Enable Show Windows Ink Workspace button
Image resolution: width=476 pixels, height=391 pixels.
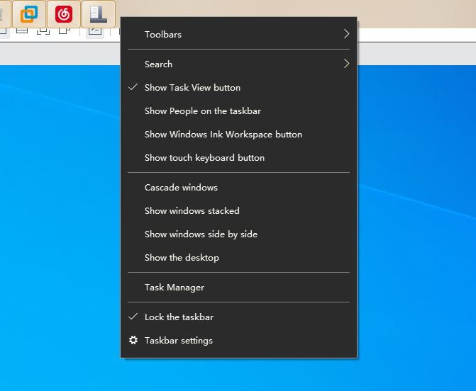pyautogui.click(x=238, y=135)
